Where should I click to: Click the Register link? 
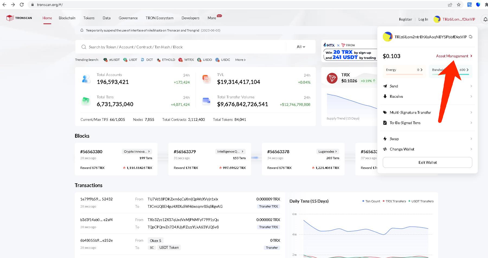(405, 19)
